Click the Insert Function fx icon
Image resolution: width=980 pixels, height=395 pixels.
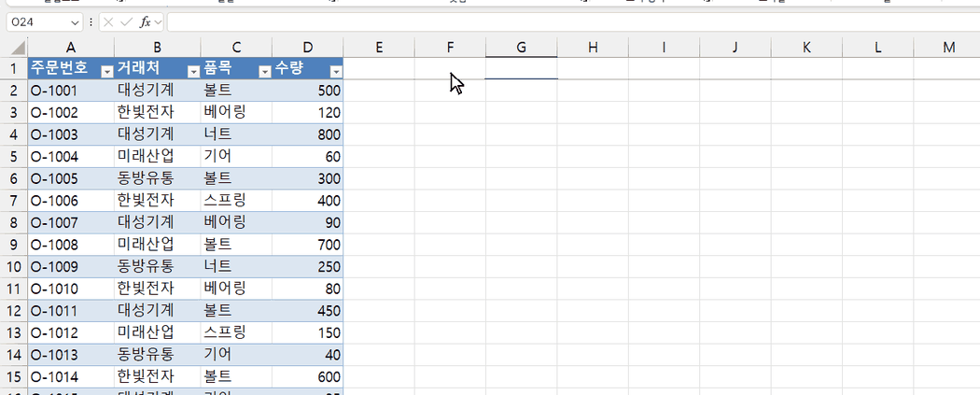point(145,22)
